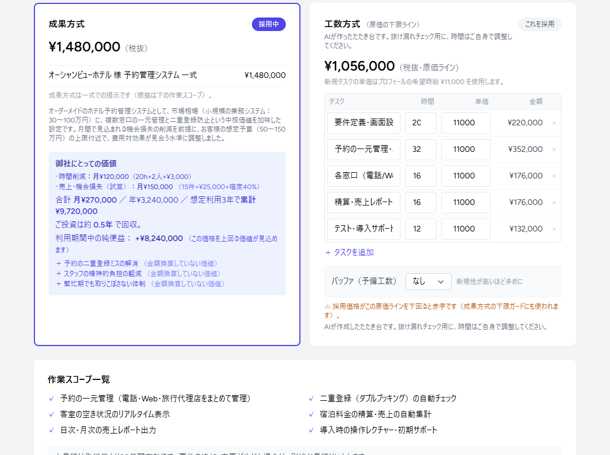The image size is (610, 455).
Task: Click the 御社にとっての価値 heading
Action: coord(86,164)
